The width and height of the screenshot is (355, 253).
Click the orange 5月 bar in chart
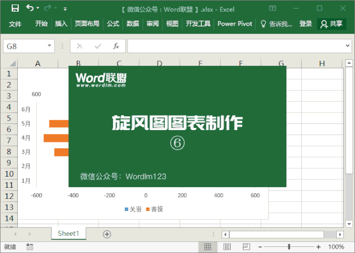point(59,123)
